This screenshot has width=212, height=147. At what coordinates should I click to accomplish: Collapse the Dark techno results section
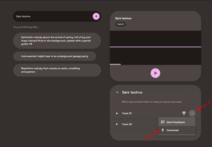pyautogui.click(x=117, y=92)
